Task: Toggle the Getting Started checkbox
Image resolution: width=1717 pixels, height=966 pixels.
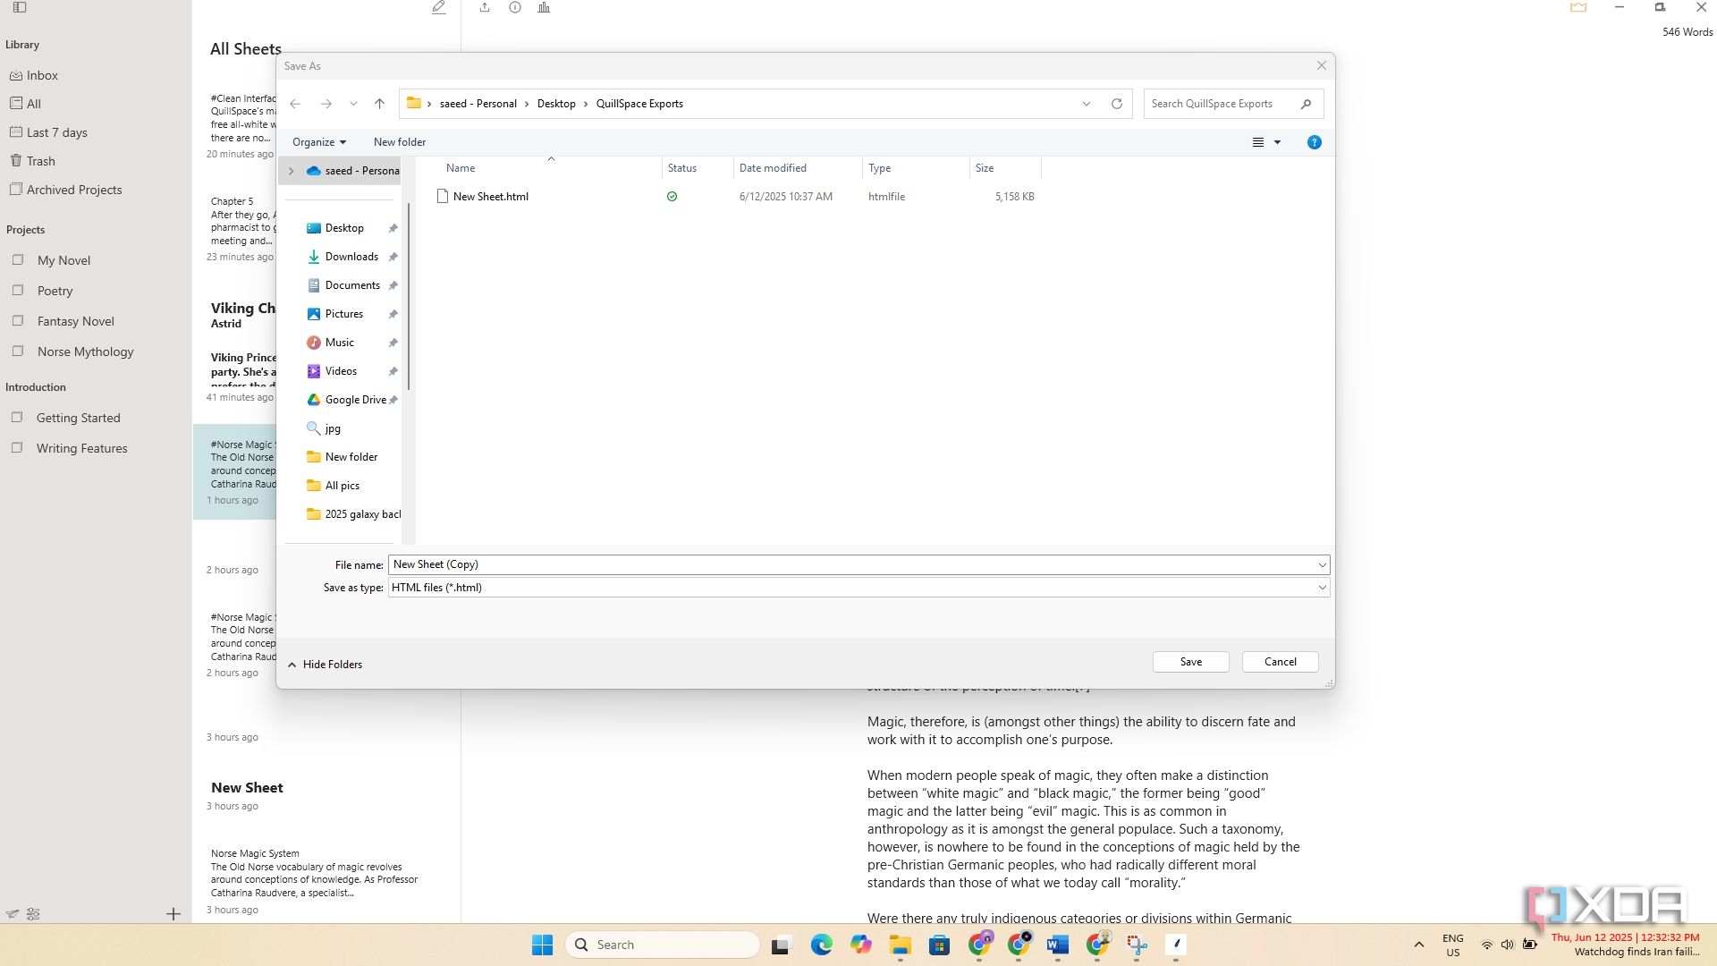Action: tap(17, 418)
